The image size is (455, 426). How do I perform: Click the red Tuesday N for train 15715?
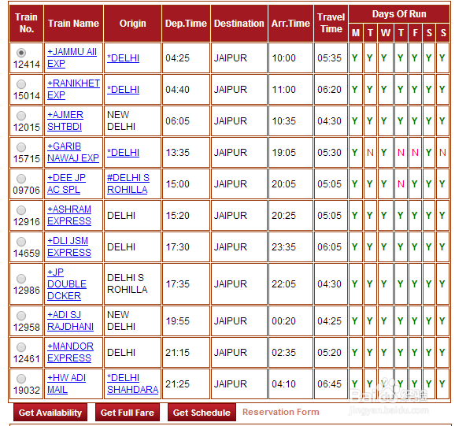370,153
